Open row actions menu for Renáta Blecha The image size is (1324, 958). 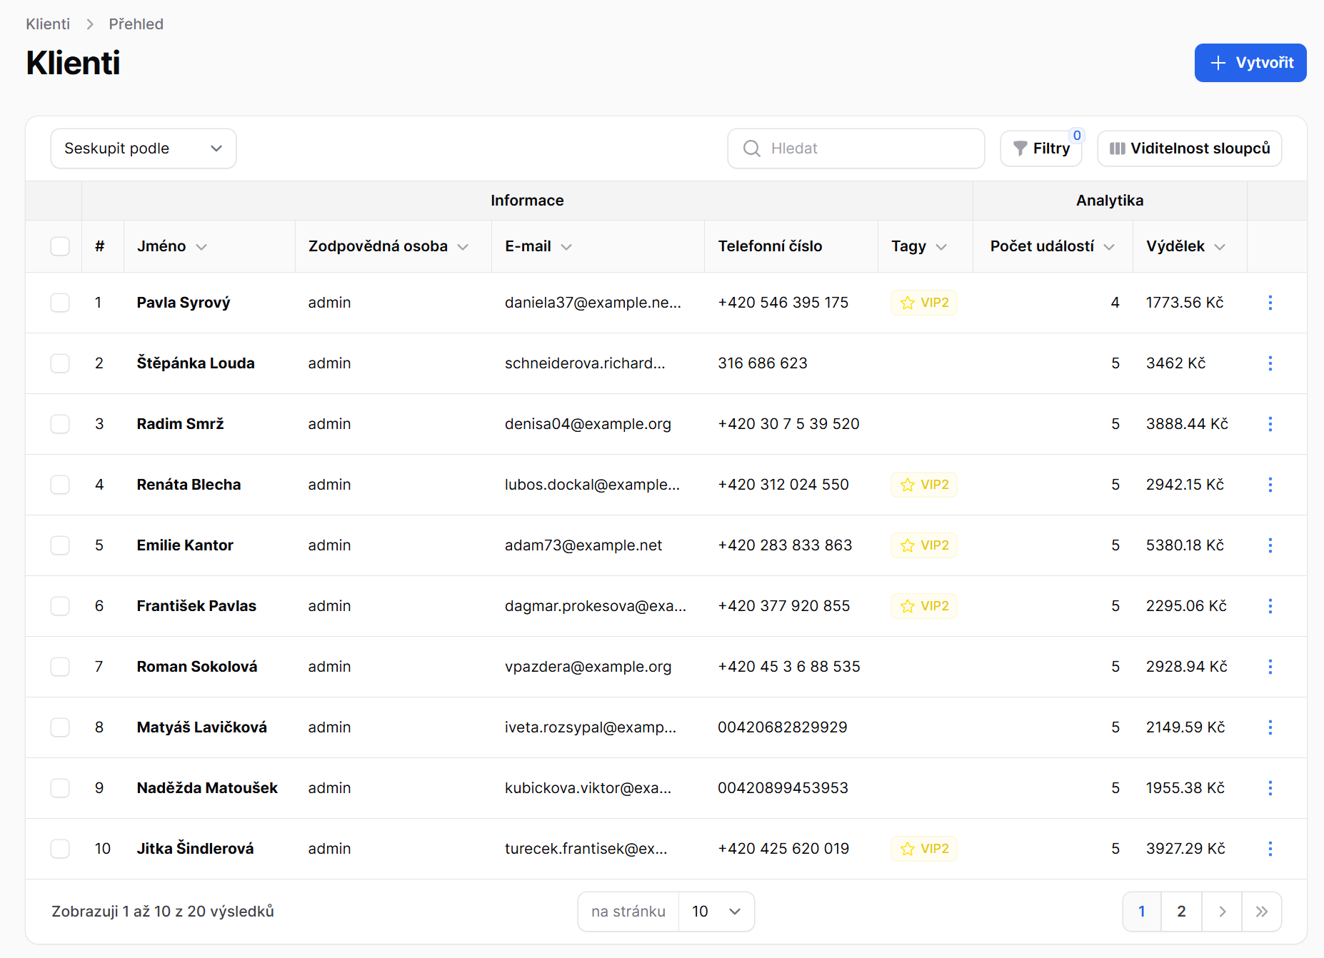click(1270, 485)
